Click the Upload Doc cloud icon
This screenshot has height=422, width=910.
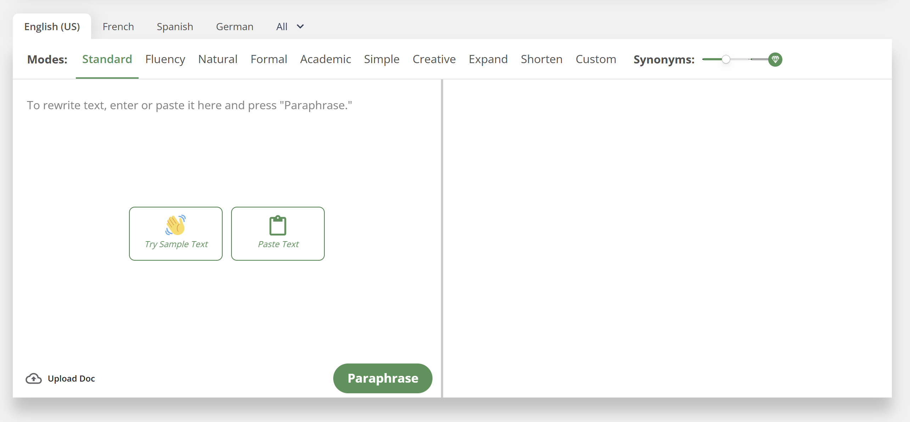(33, 378)
